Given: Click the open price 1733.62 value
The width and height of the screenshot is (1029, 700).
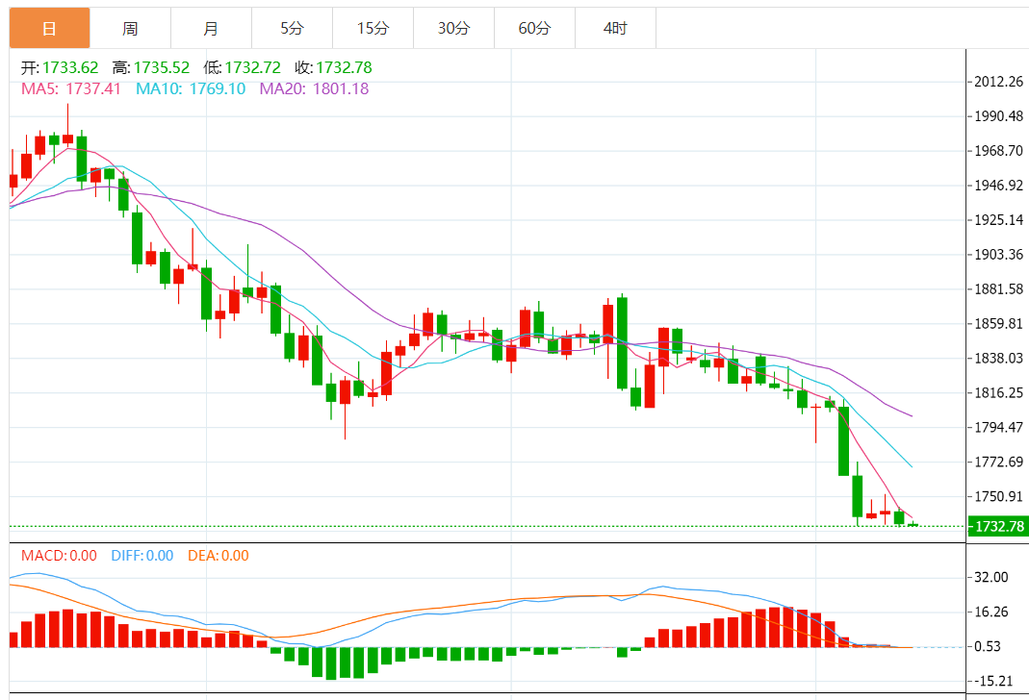Looking at the screenshot, I should click(70, 67).
